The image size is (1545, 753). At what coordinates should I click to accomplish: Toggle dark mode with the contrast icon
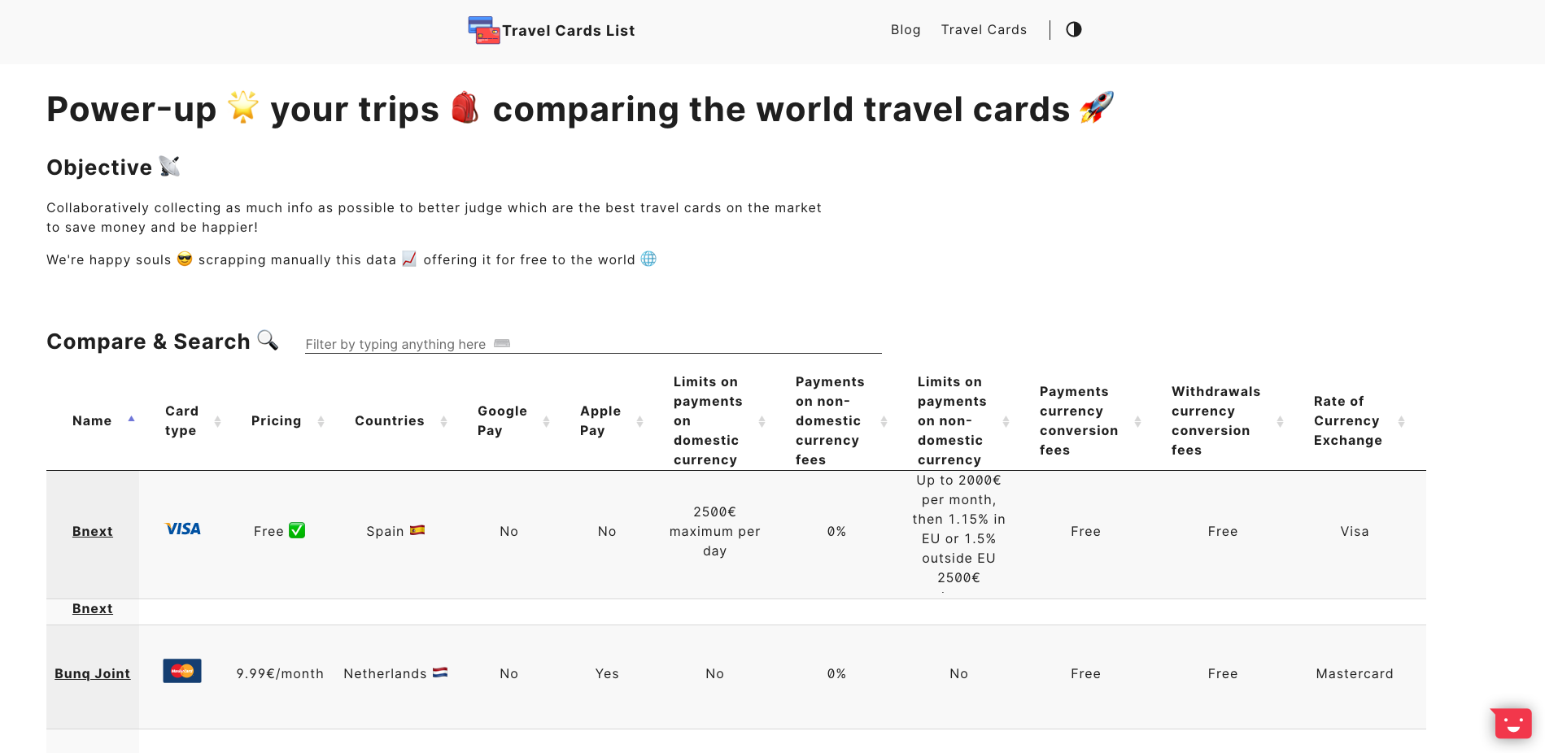pyautogui.click(x=1073, y=29)
